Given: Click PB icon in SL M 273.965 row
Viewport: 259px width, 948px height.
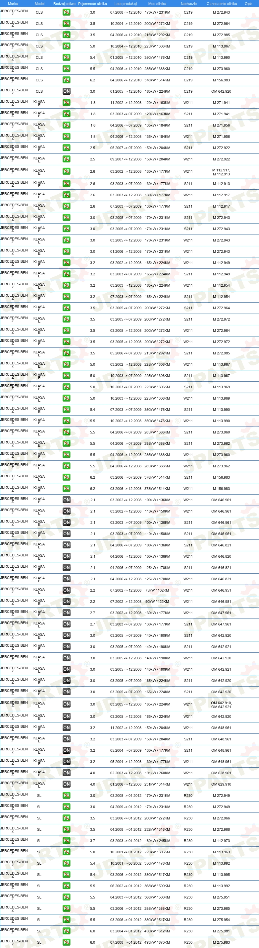Looking at the screenshot, I should click(x=66, y=908).
